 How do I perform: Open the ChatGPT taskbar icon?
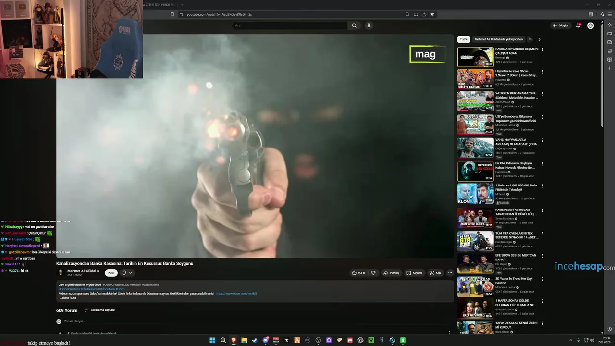point(360,340)
